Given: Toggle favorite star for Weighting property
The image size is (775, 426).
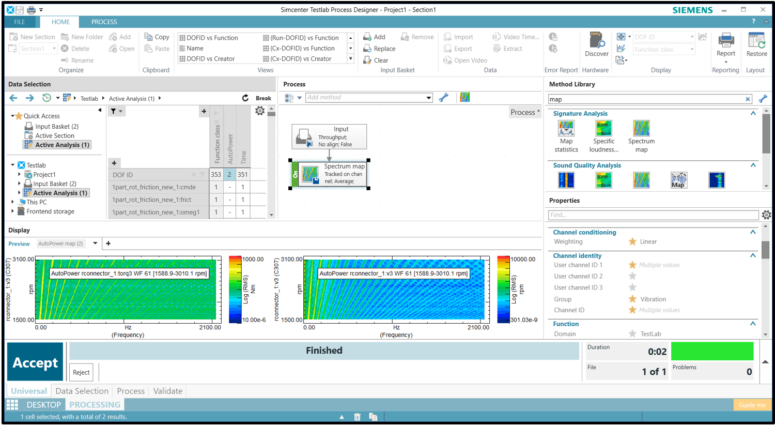Looking at the screenshot, I should coord(632,241).
